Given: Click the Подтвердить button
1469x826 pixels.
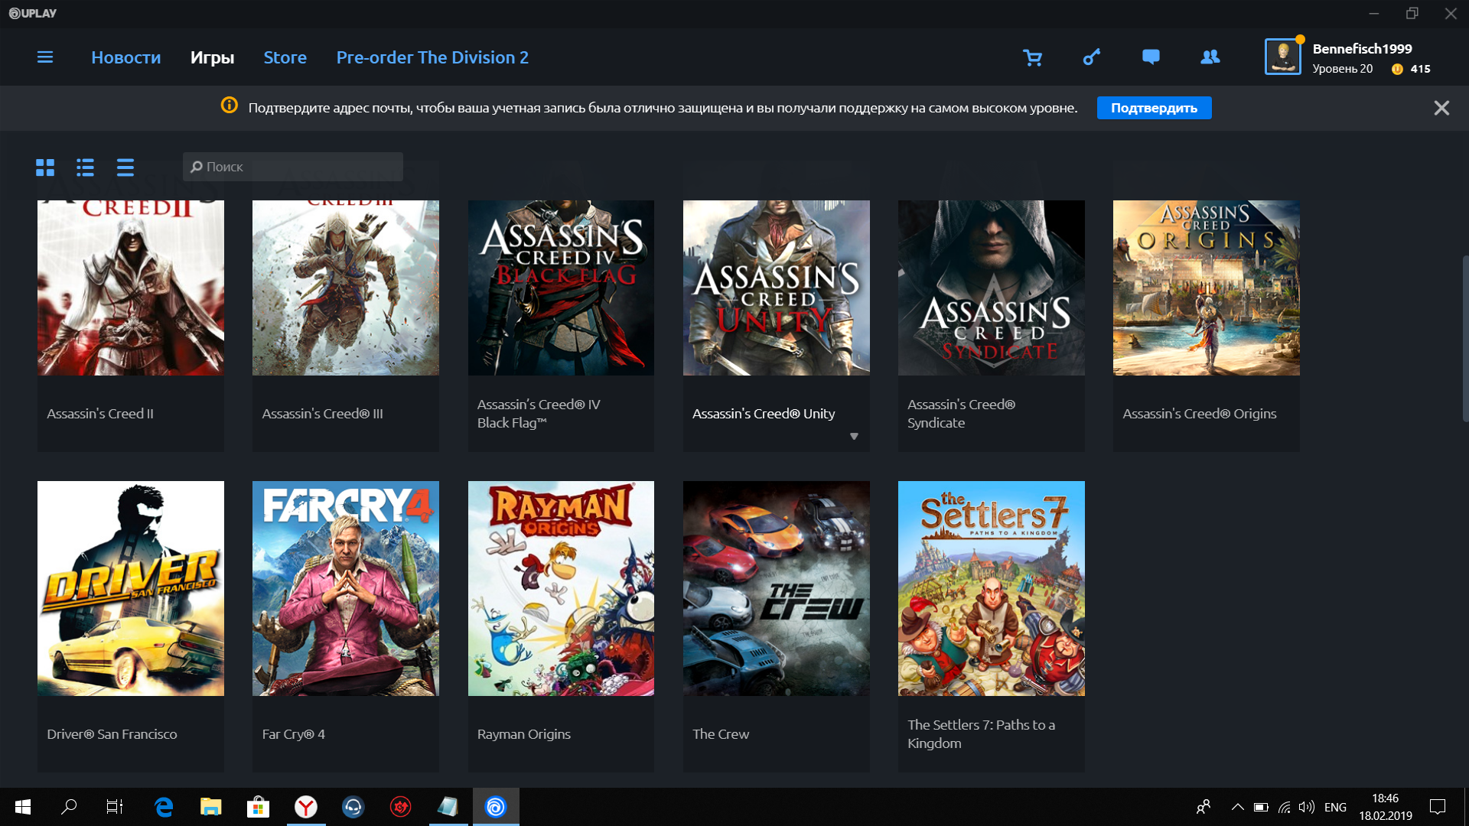Looking at the screenshot, I should 1154,108.
